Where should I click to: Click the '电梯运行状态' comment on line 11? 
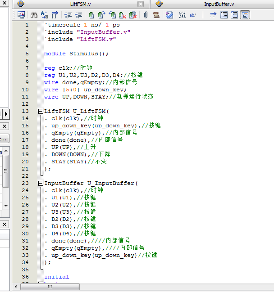(x=135, y=96)
